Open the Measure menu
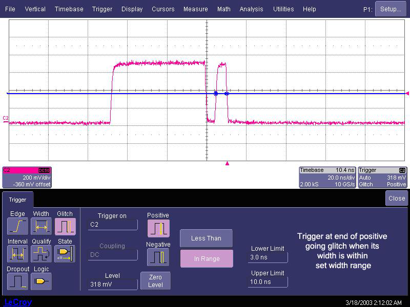The height and width of the screenshot is (307, 410). coord(195,9)
